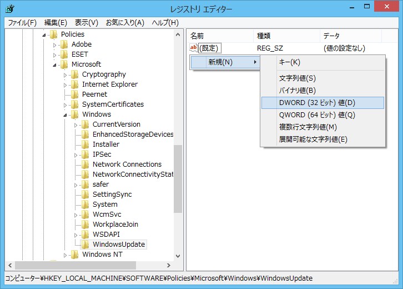
Task: Click the Policies folder icon
Action: coord(54,34)
